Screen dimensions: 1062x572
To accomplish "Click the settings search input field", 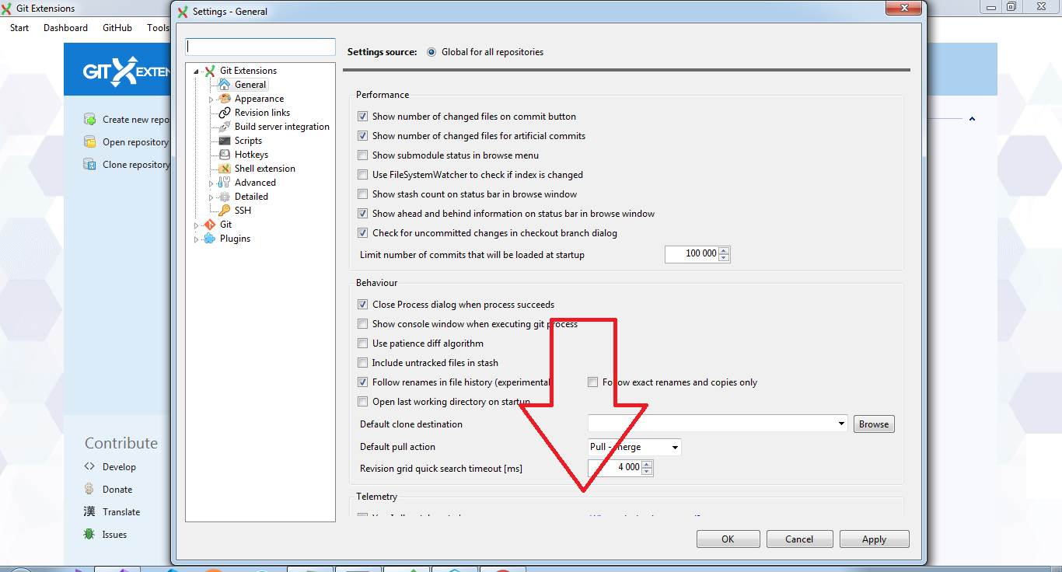I will [260, 47].
